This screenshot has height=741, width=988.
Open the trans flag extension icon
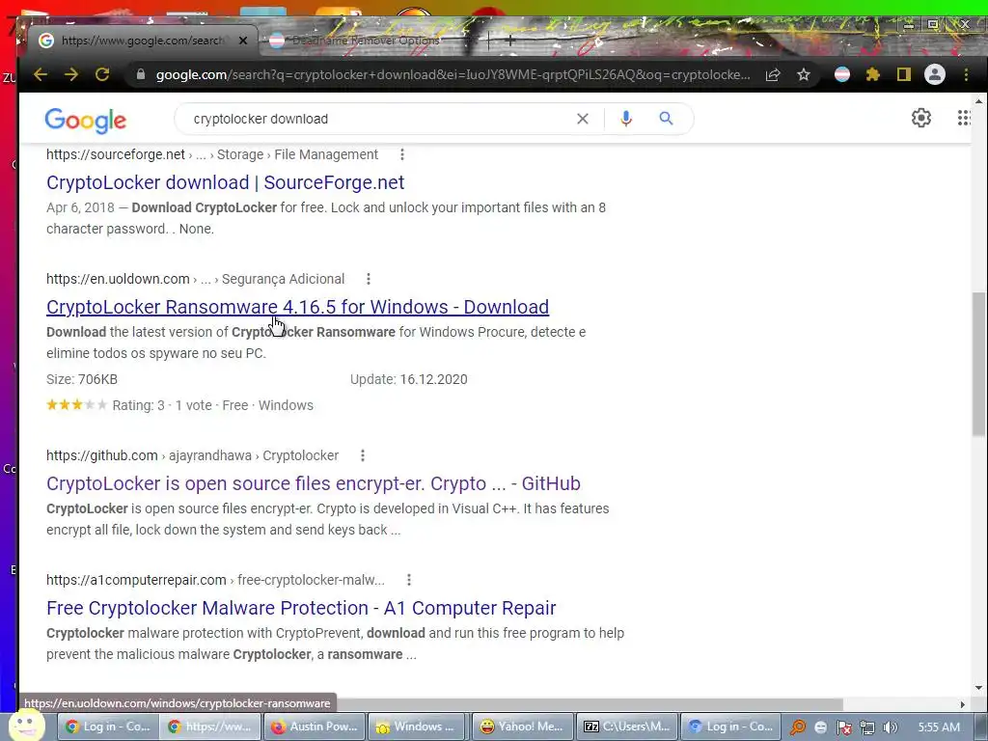point(841,75)
